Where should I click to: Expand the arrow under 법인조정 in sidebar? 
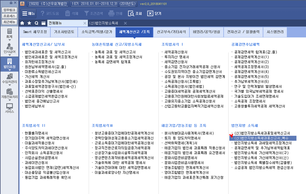tap(10, 70)
